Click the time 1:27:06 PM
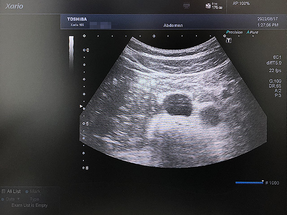This screenshot has height=215, width=287. pyautogui.click(x=268, y=25)
